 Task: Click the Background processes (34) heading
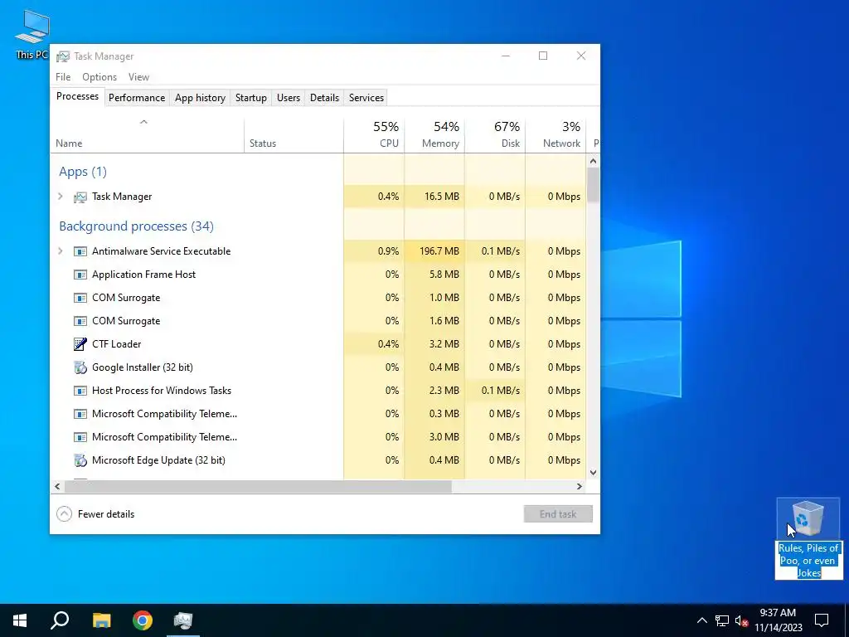click(137, 226)
